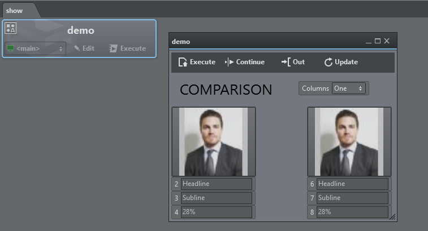Viewport: 428px width, 231px height.
Task: Click Execute on the demo element card
Action: pos(127,48)
